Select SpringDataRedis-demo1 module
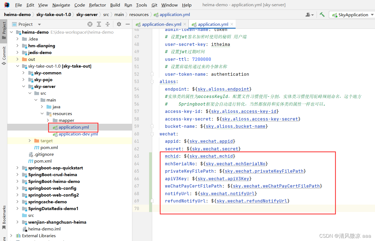The width and height of the screenshot is (375, 241). pyautogui.click(x=53, y=208)
